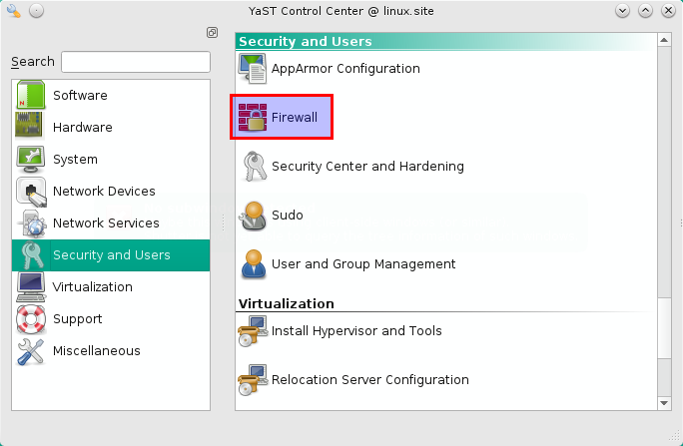Click scrollbar up arrow in module list
The width and height of the screenshot is (683, 446).
(x=664, y=40)
